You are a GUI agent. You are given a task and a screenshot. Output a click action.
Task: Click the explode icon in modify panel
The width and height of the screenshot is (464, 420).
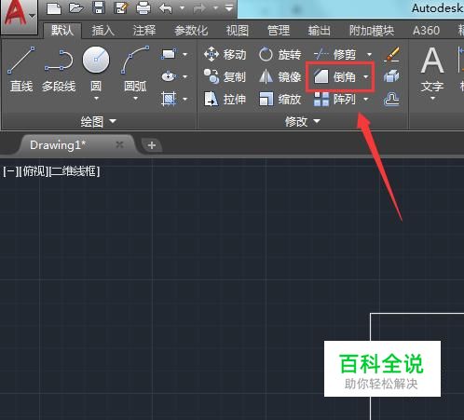pyautogui.click(x=391, y=76)
